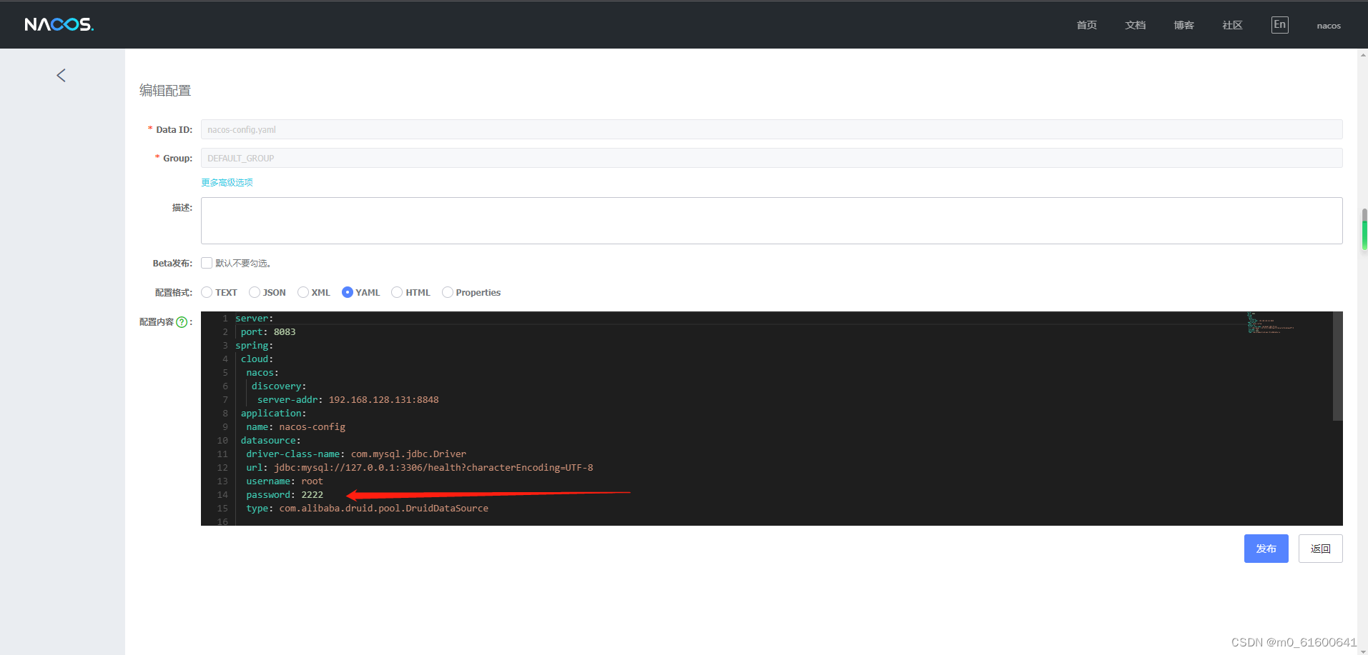Viewport: 1368px width, 655px height.
Task: Select the XML format radio button
Action: point(303,292)
